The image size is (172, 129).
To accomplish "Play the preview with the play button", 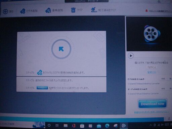I will pyautogui.click(x=131, y=56).
